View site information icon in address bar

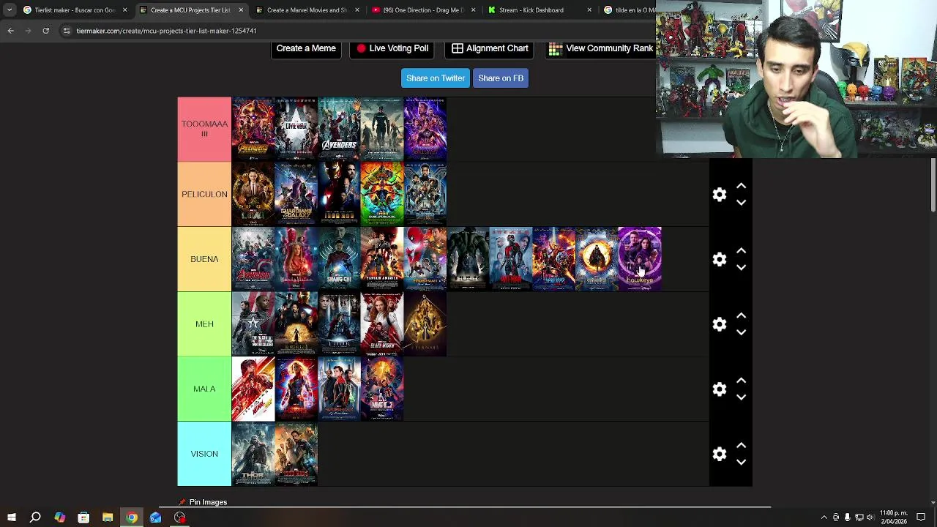coord(67,31)
